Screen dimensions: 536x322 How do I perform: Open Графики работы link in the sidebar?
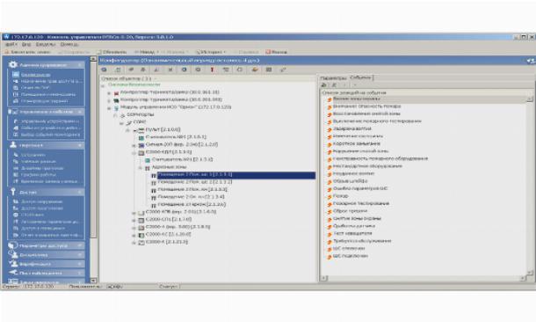[39, 174]
